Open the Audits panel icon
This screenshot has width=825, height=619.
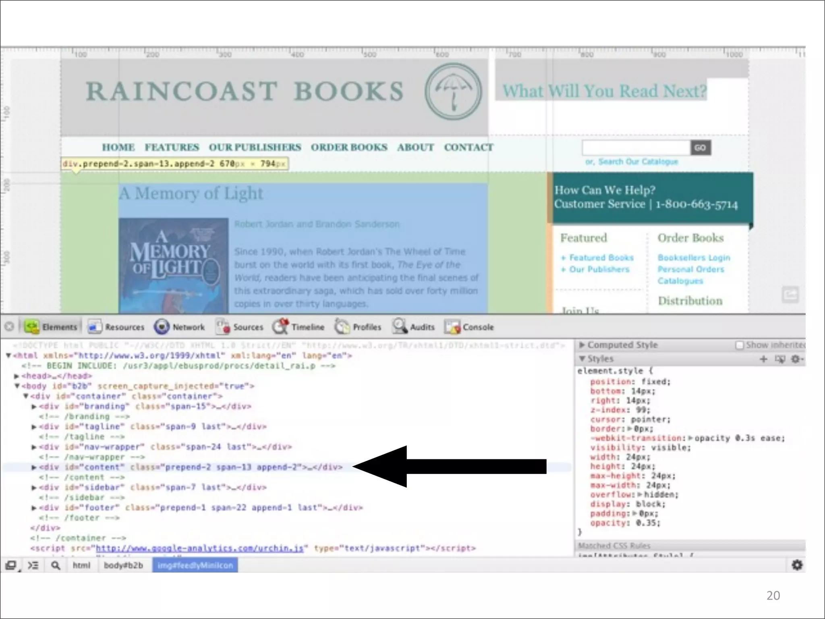click(400, 327)
